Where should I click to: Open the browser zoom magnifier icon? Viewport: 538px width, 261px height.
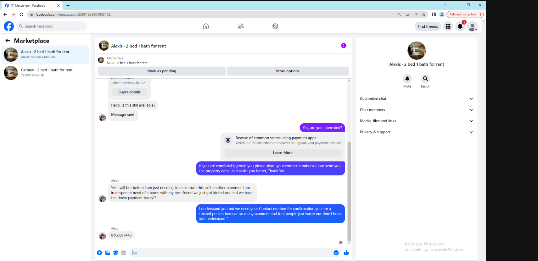[x=399, y=14]
